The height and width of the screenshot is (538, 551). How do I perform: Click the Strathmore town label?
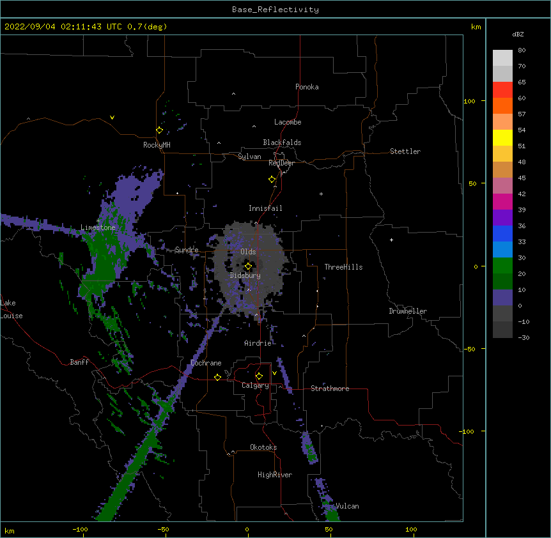(330, 388)
